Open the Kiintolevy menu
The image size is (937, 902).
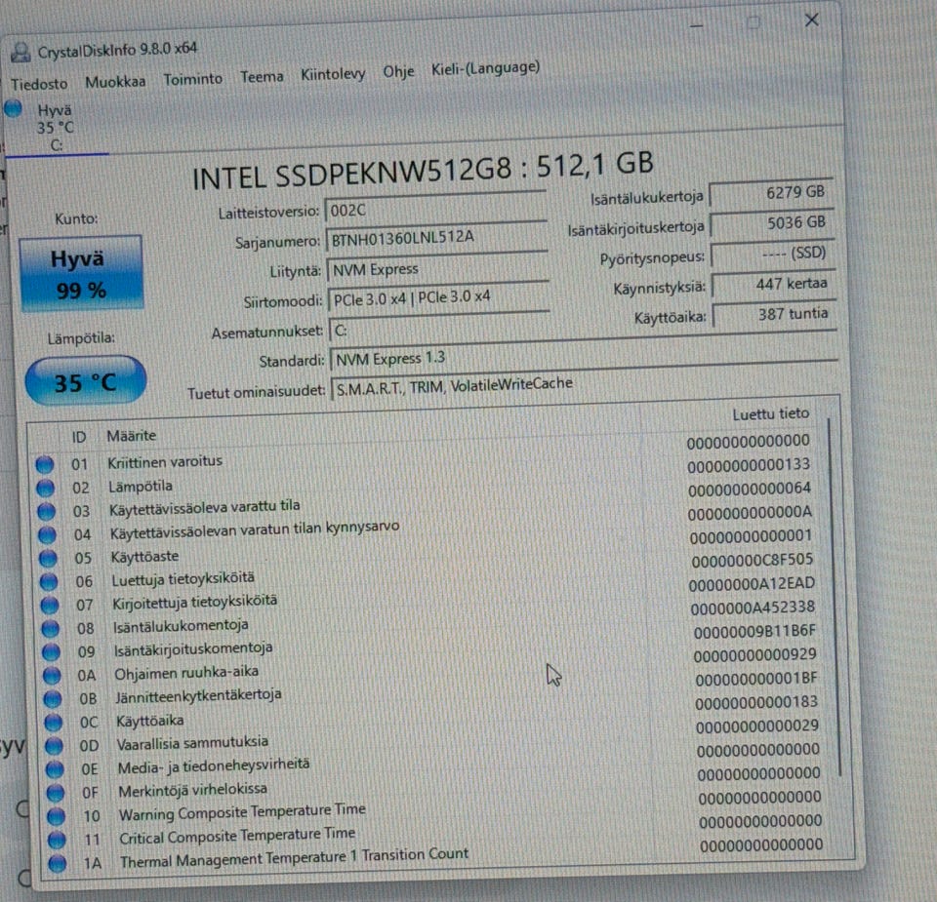coord(333,74)
